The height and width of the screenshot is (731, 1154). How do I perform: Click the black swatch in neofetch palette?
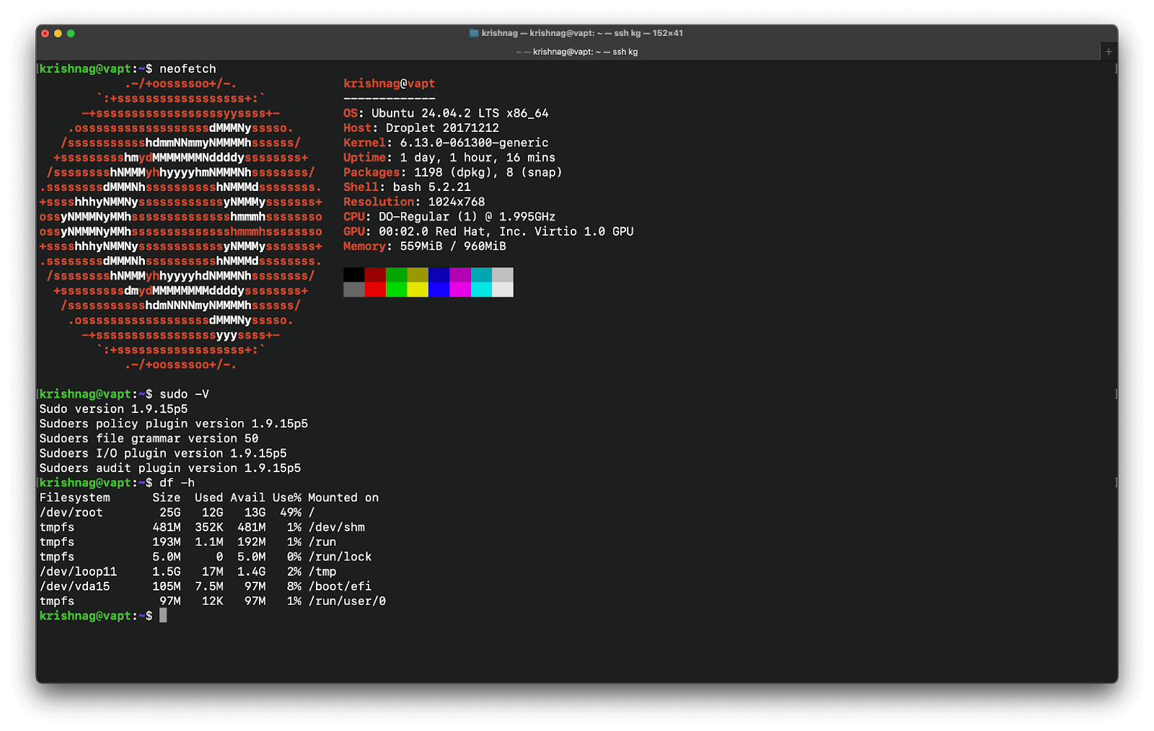point(354,275)
